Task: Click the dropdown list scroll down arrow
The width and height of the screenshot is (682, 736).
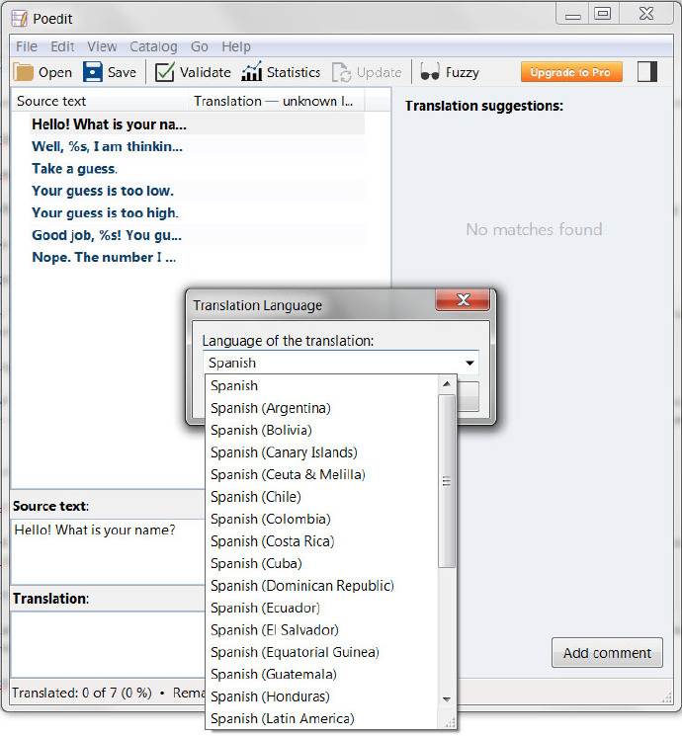Action: point(447,699)
